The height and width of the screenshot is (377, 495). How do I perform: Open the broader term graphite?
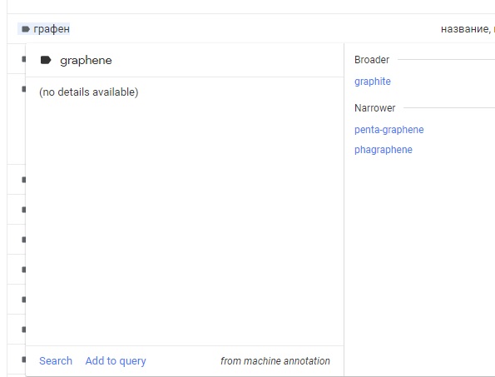click(373, 82)
